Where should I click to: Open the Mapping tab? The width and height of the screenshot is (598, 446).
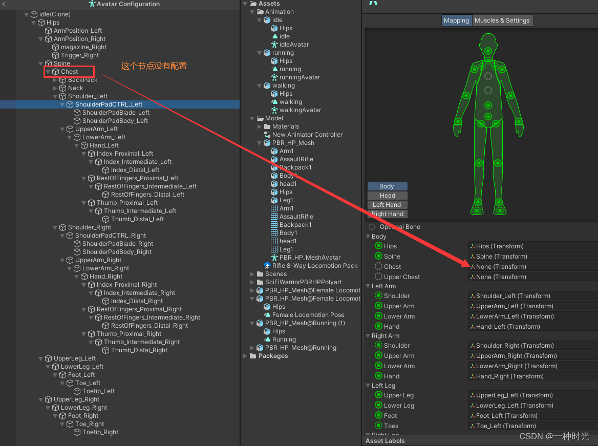[x=456, y=20]
